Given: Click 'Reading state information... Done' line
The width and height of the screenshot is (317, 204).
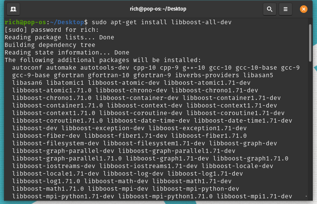Looking at the screenshot, I should 67,53.
